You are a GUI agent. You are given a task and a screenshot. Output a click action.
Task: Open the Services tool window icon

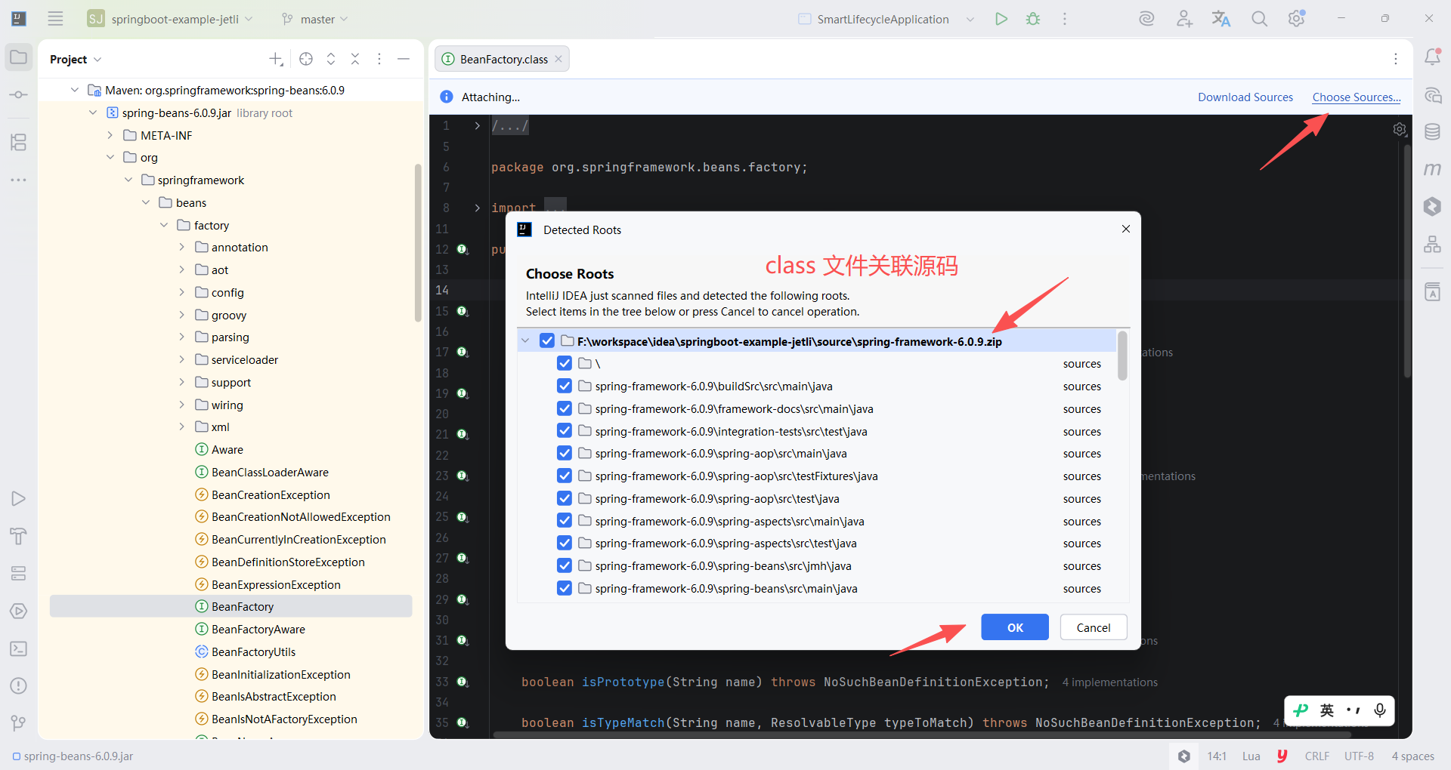(x=19, y=611)
